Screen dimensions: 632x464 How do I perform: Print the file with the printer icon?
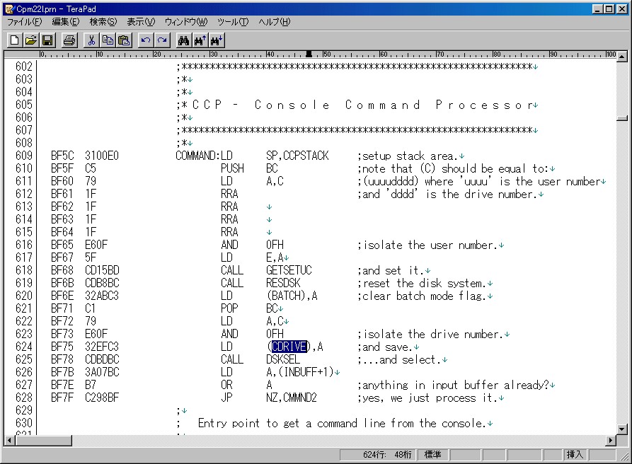[x=69, y=40]
